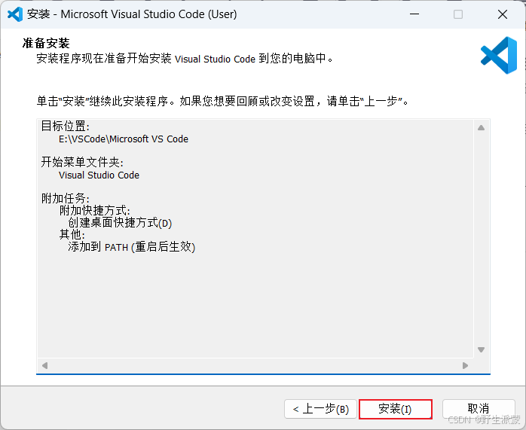The height and width of the screenshot is (430, 526).
Task: Click the 其他 line in summary
Action: 72,235
